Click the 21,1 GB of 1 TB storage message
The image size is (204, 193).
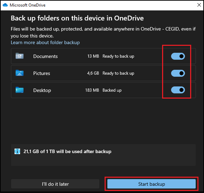pyautogui.click(x=67, y=151)
